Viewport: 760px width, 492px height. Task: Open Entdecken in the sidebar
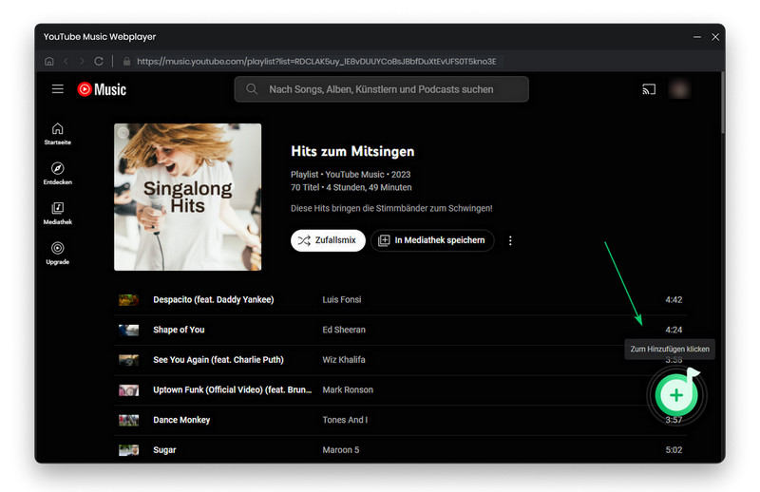[58, 174]
